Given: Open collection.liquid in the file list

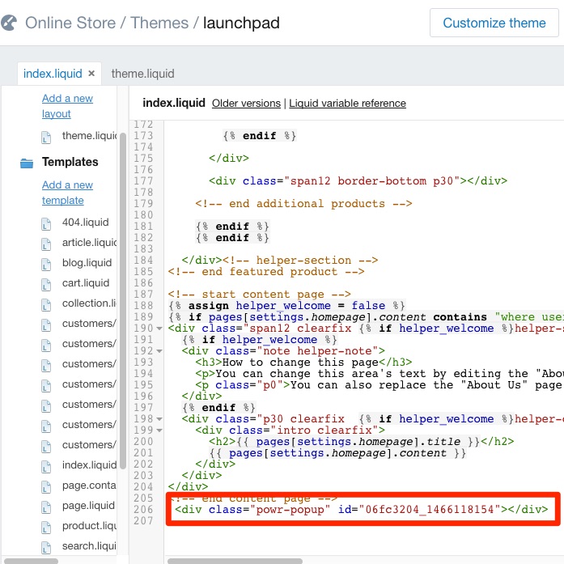Looking at the screenshot, I should 89,303.
